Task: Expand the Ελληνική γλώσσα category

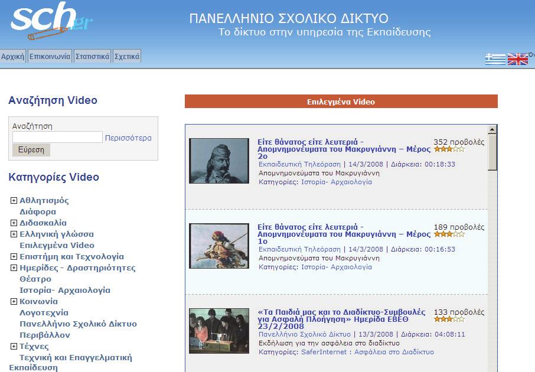Action: [14, 234]
